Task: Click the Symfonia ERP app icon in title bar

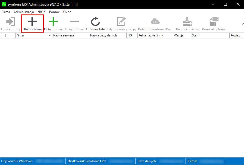Action: click(4, 4)
